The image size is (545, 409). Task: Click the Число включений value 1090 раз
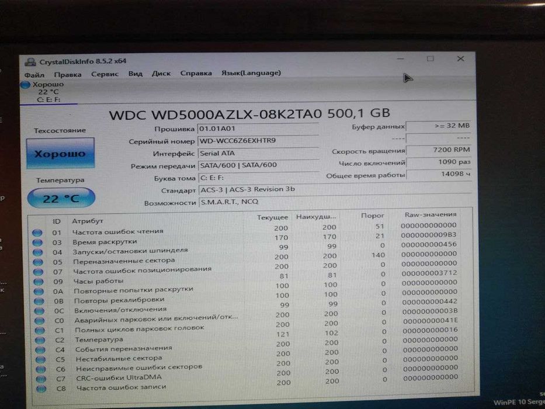(x=439, y=162)
